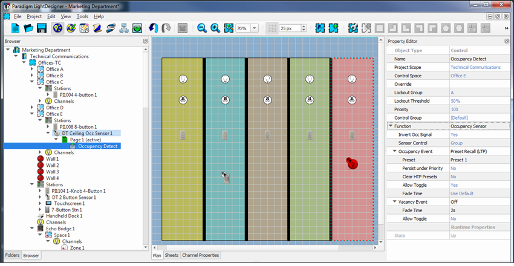Collapse the Function property section

click(390, 126)
